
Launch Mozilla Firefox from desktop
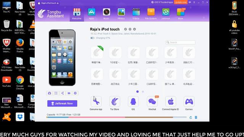20,46
